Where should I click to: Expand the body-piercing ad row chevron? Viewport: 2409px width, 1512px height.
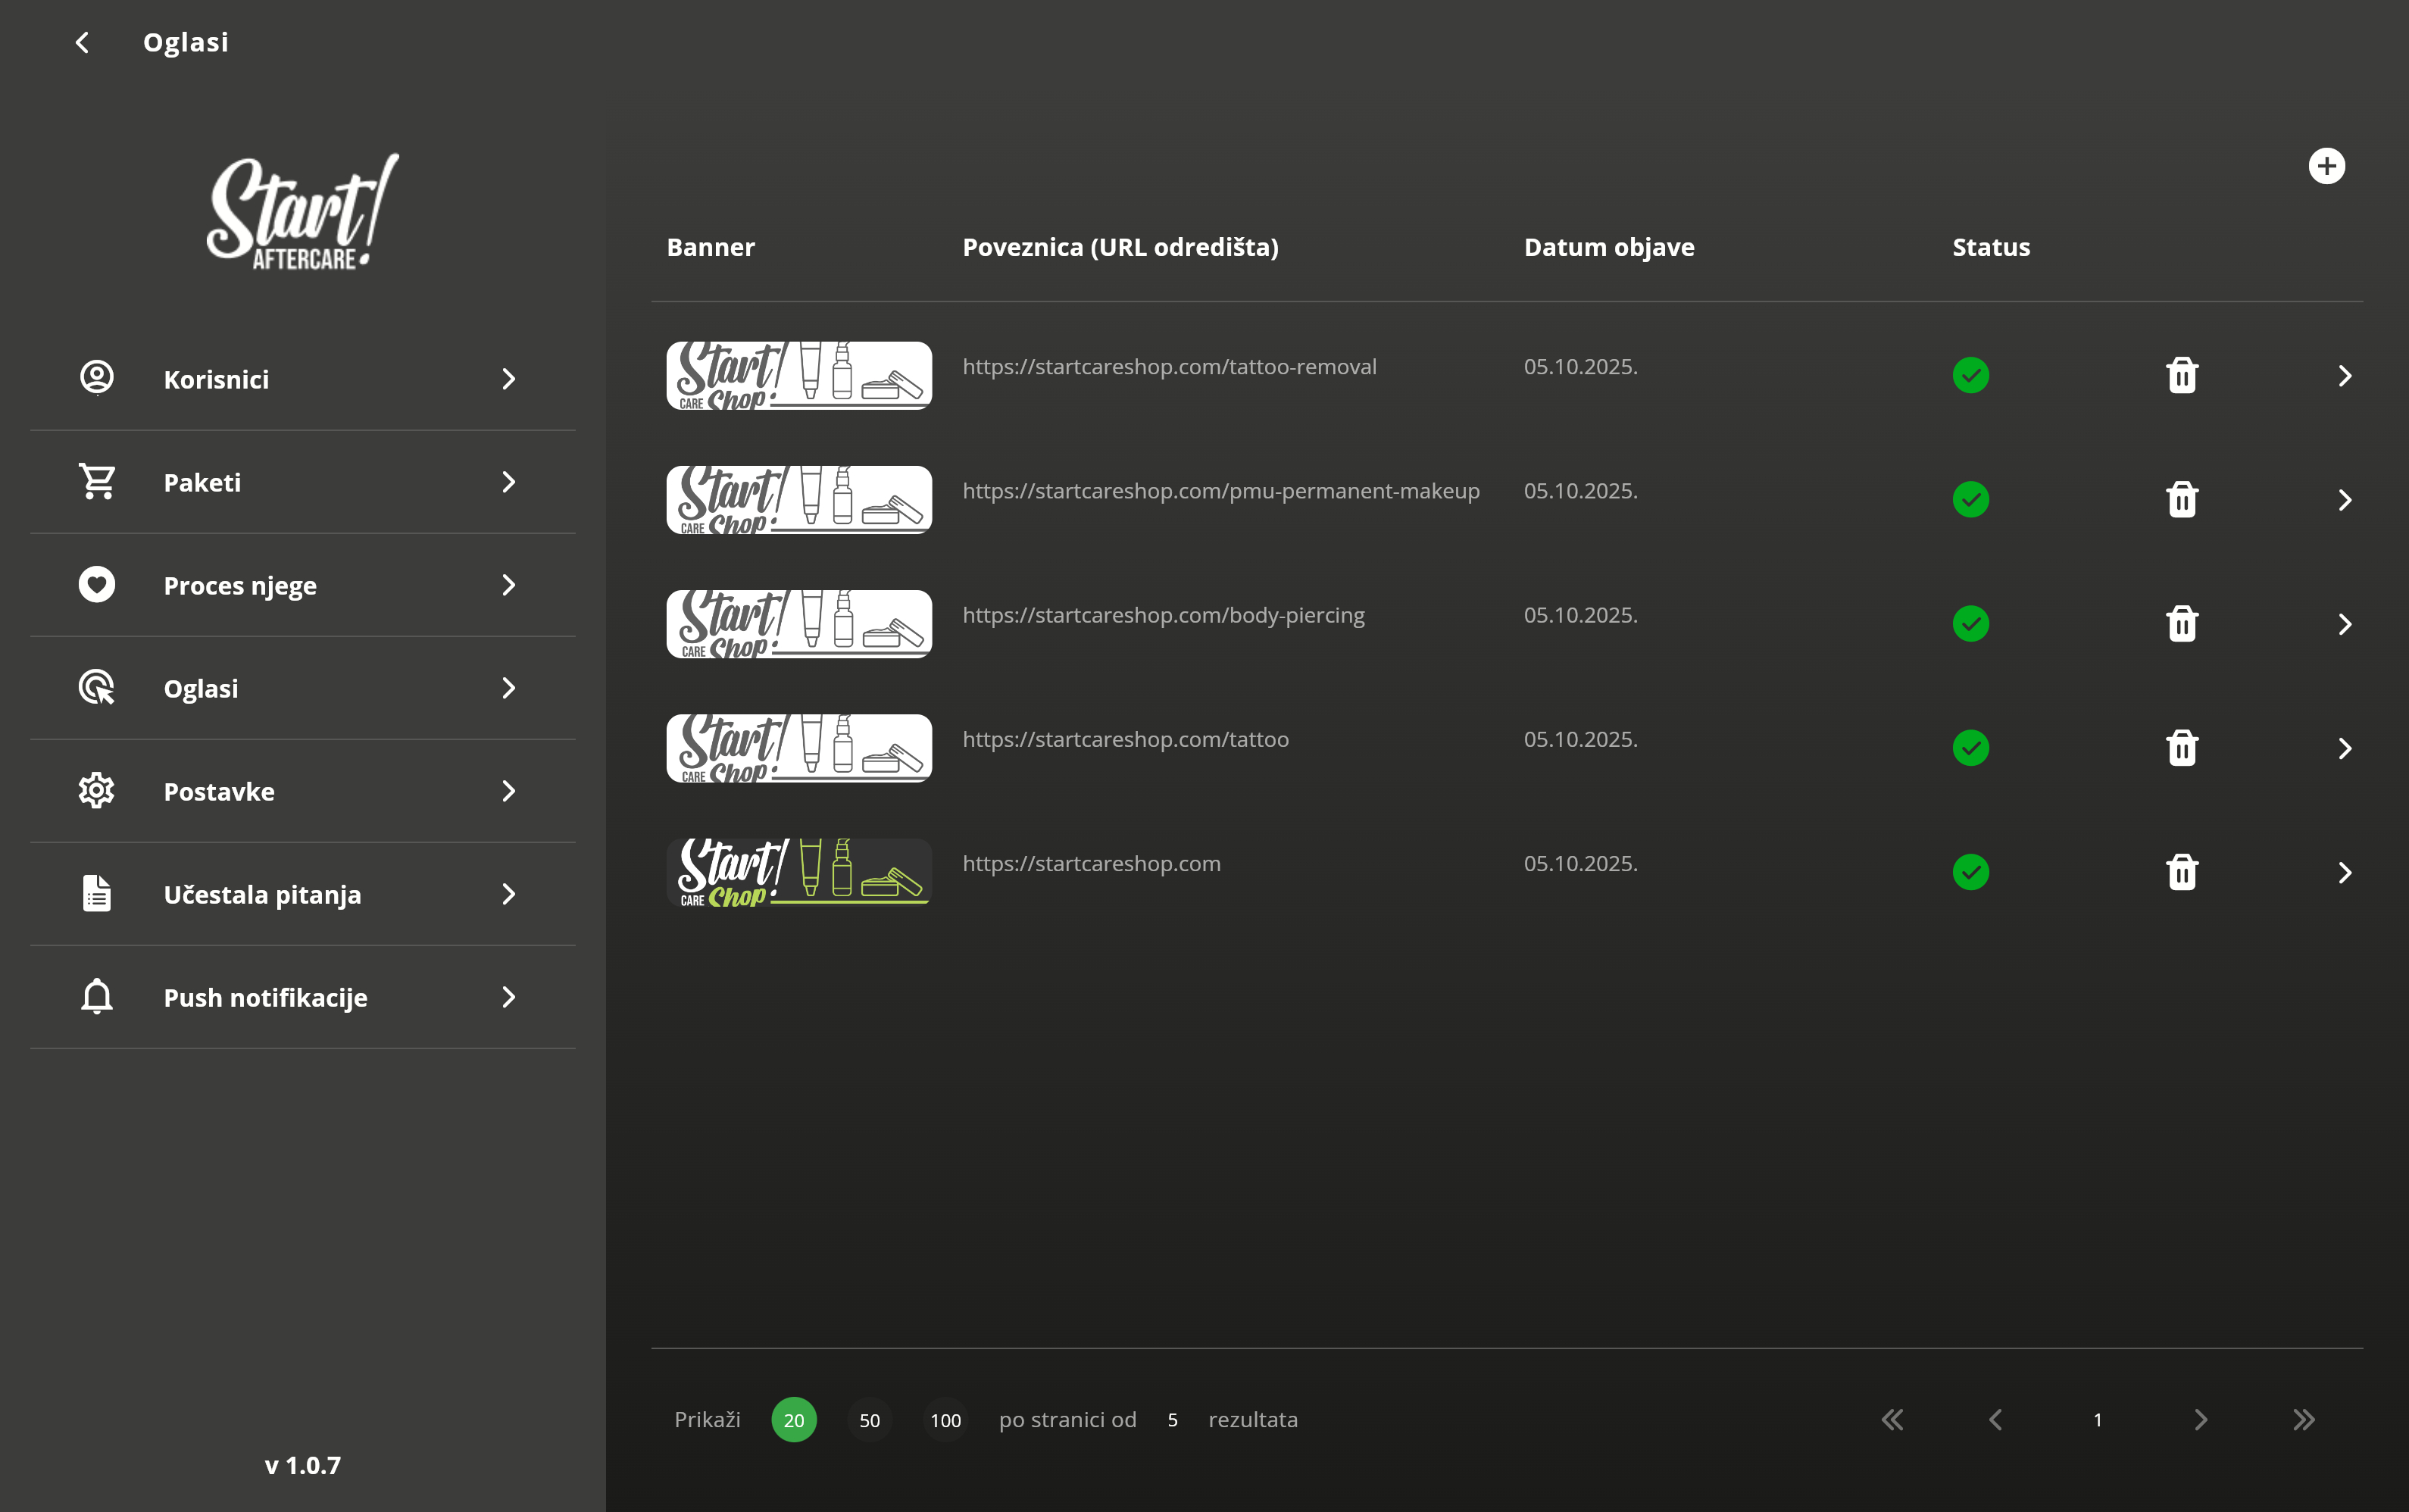pyautogui.click(x=2344, y=624)
